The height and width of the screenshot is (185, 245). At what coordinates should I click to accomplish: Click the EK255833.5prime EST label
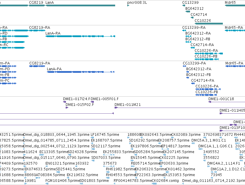click(119, 152)
